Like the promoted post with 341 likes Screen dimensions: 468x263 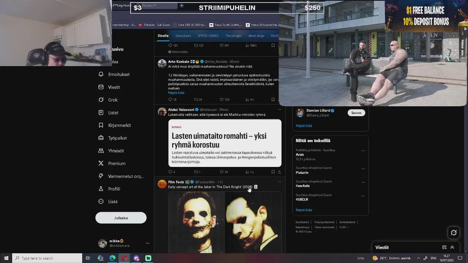tap(222, 45)
